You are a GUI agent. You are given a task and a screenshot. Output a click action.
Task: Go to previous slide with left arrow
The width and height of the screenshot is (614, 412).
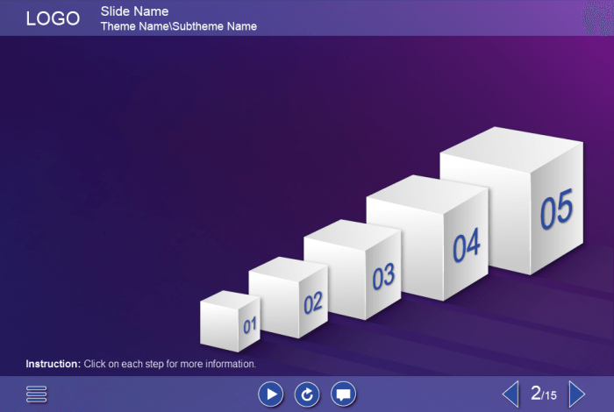[510, 394]
